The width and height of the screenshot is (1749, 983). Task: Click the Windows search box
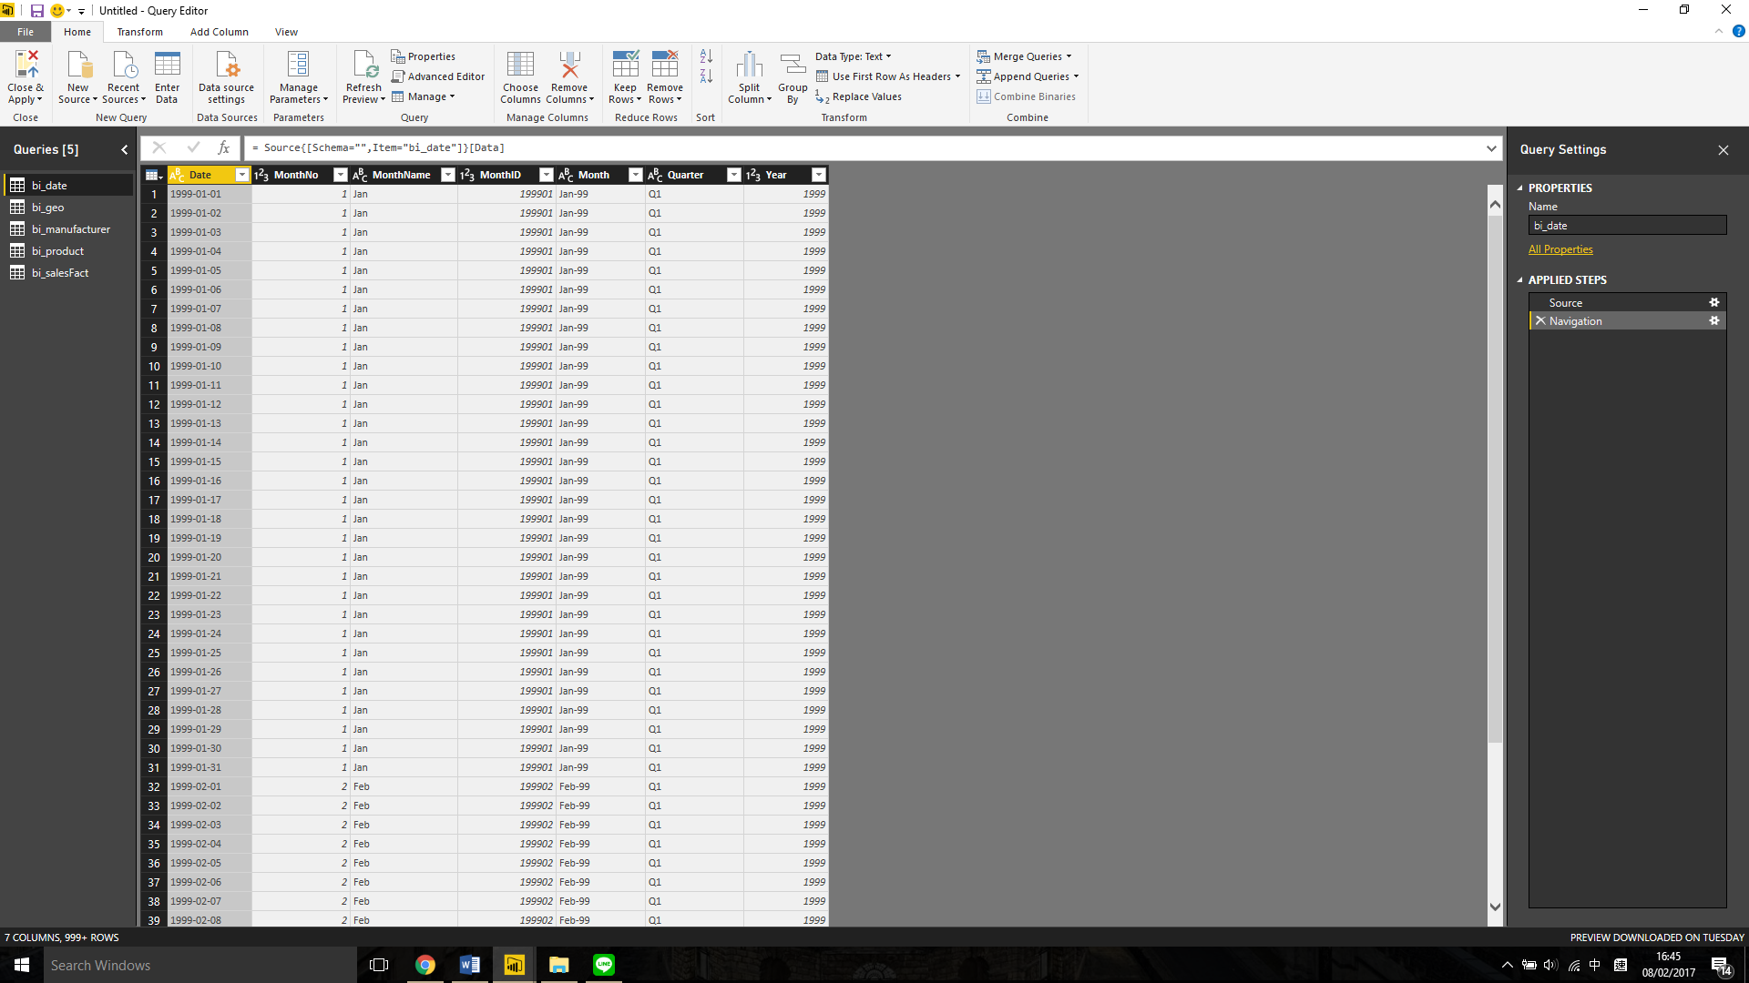[200, 965]
